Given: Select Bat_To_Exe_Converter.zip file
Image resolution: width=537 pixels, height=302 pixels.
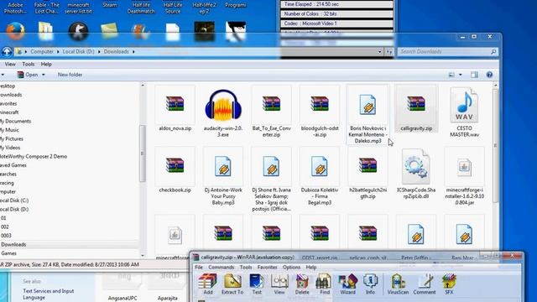Looking at the screenshot, I should (x=271, y=112).
